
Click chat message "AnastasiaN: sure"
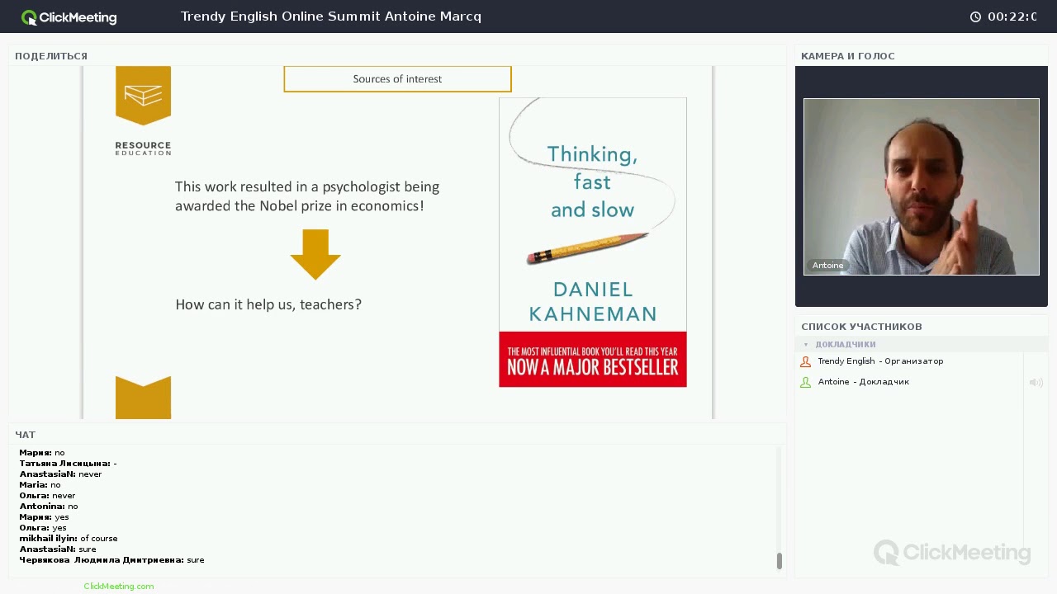click(x=58, y=549)
